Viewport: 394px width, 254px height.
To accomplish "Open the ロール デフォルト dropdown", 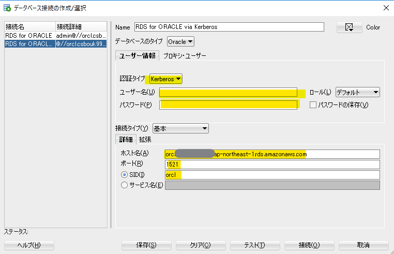I will click(357, 92).
